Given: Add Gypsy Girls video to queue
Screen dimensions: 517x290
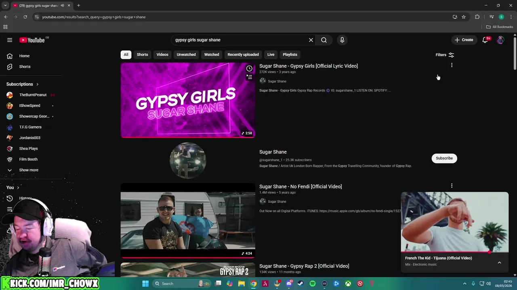Looking at the screenshot, I should (x=249, y=77).
